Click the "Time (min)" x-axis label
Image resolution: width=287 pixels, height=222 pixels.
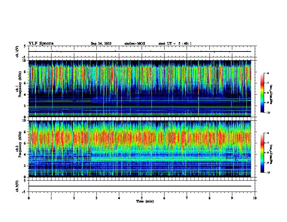click(x=145, y=201)
